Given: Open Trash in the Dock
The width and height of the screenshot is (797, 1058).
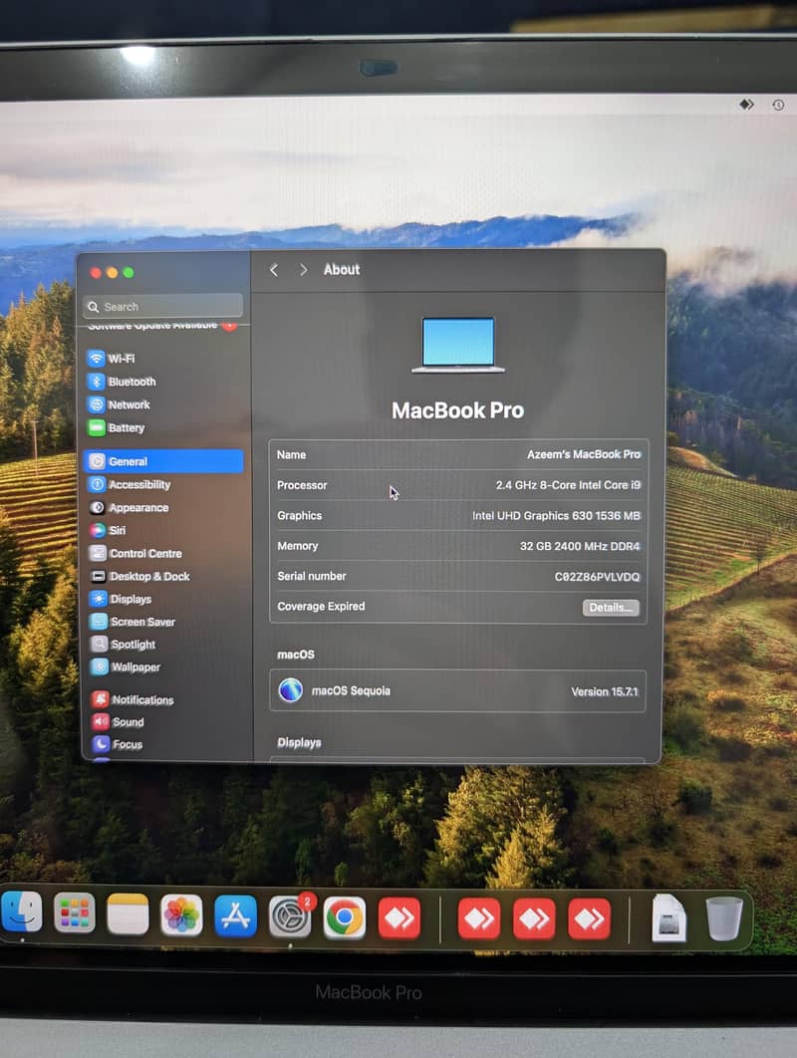Looking at the screenshot, I should click(724, 918).
